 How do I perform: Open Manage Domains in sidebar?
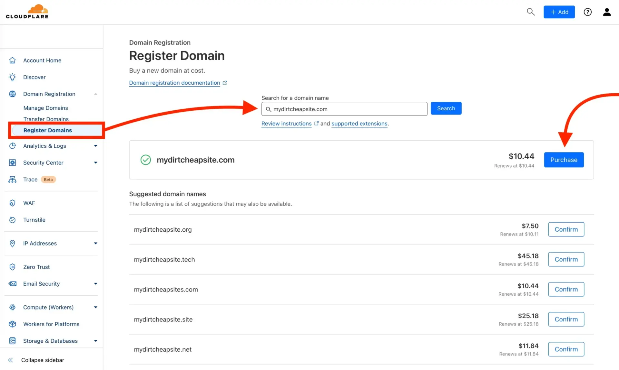45,108
